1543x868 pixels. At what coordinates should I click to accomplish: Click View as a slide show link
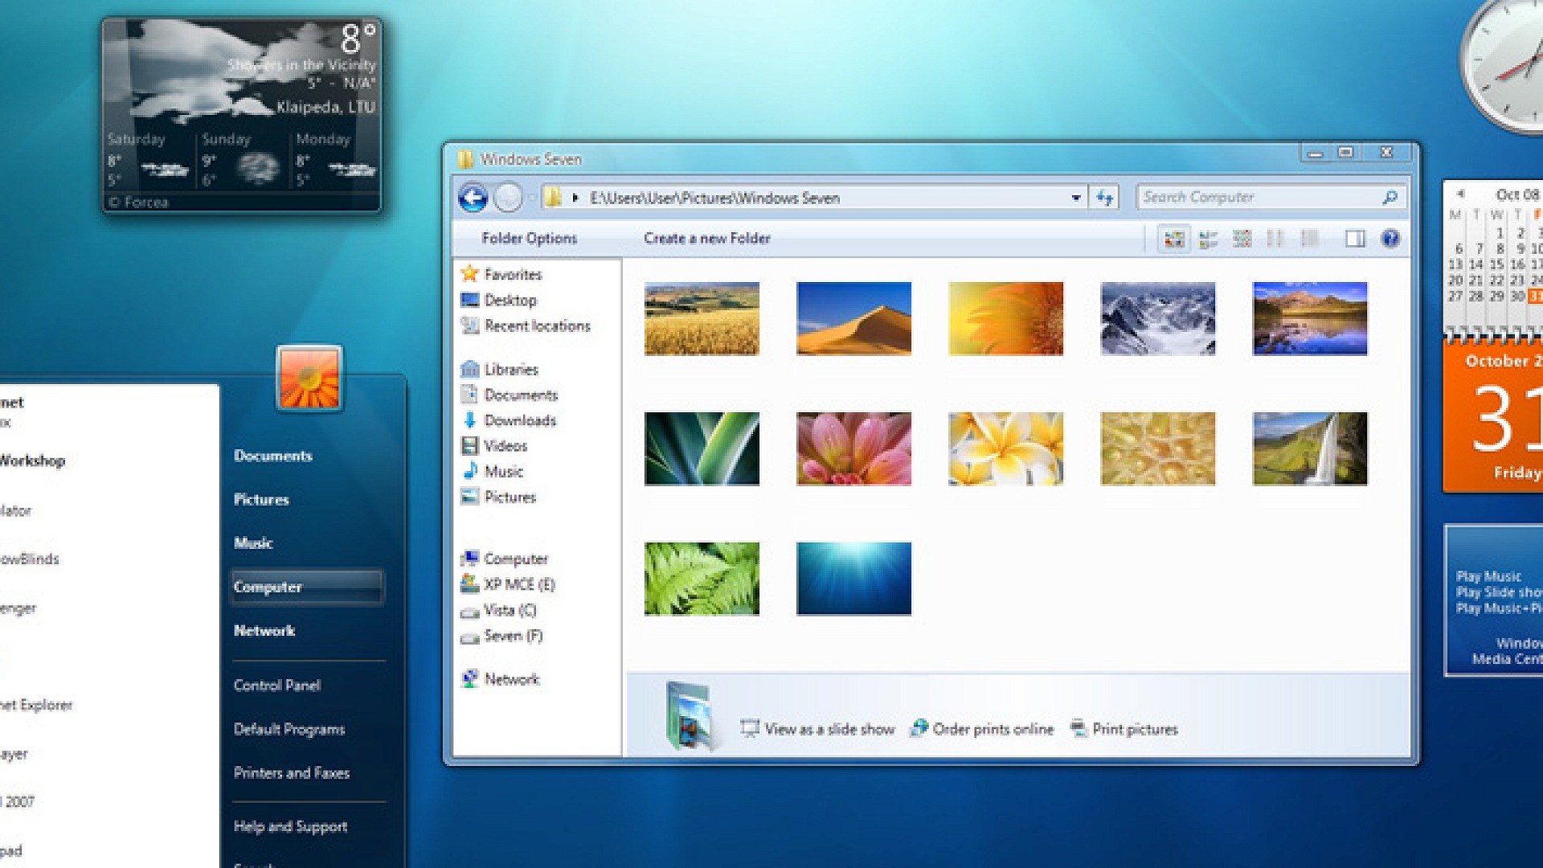click(x=828, y=729)
